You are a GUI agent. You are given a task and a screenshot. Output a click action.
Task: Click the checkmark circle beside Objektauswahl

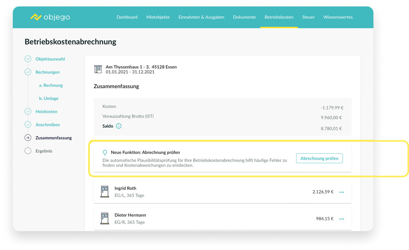point(28,59)
